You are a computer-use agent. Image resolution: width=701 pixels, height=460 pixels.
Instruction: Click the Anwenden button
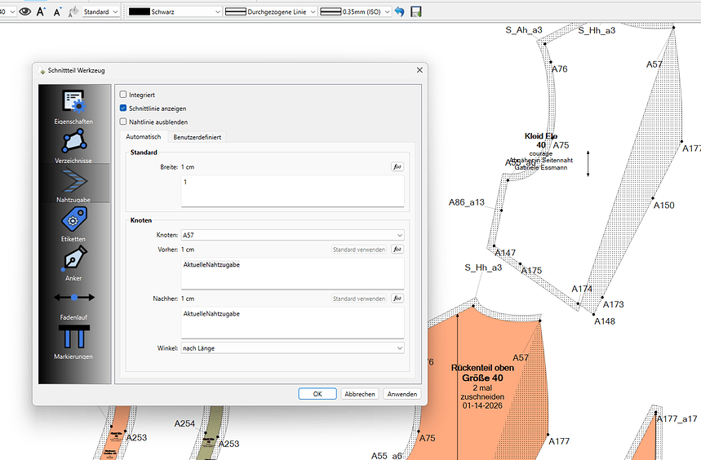click(x=402, y=394)
